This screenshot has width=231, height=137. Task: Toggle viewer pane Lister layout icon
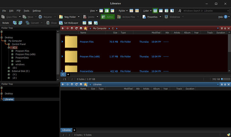[172, 11]
